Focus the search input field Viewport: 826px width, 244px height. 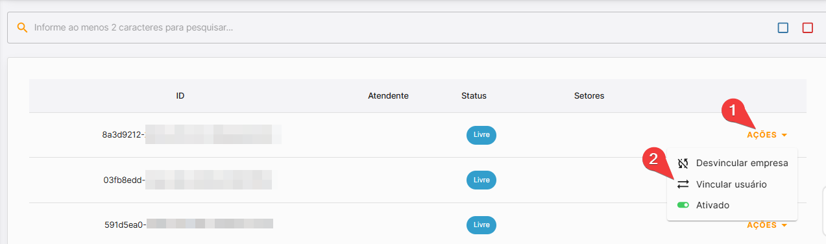402,28
